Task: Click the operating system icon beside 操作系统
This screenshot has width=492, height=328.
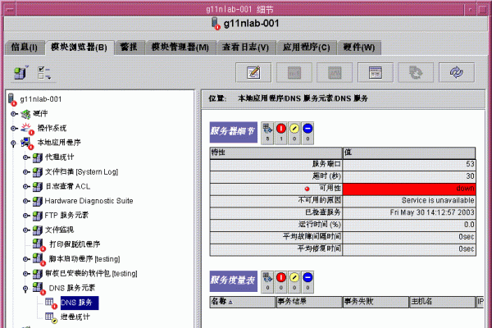Action: pos(27,129)
